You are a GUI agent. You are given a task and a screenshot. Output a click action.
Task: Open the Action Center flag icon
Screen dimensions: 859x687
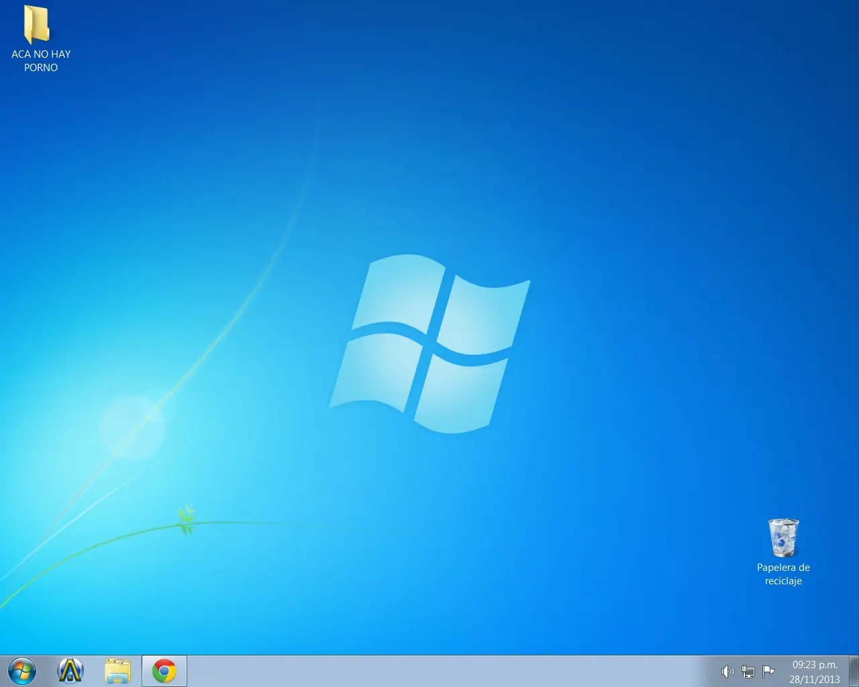pos(768,671)
